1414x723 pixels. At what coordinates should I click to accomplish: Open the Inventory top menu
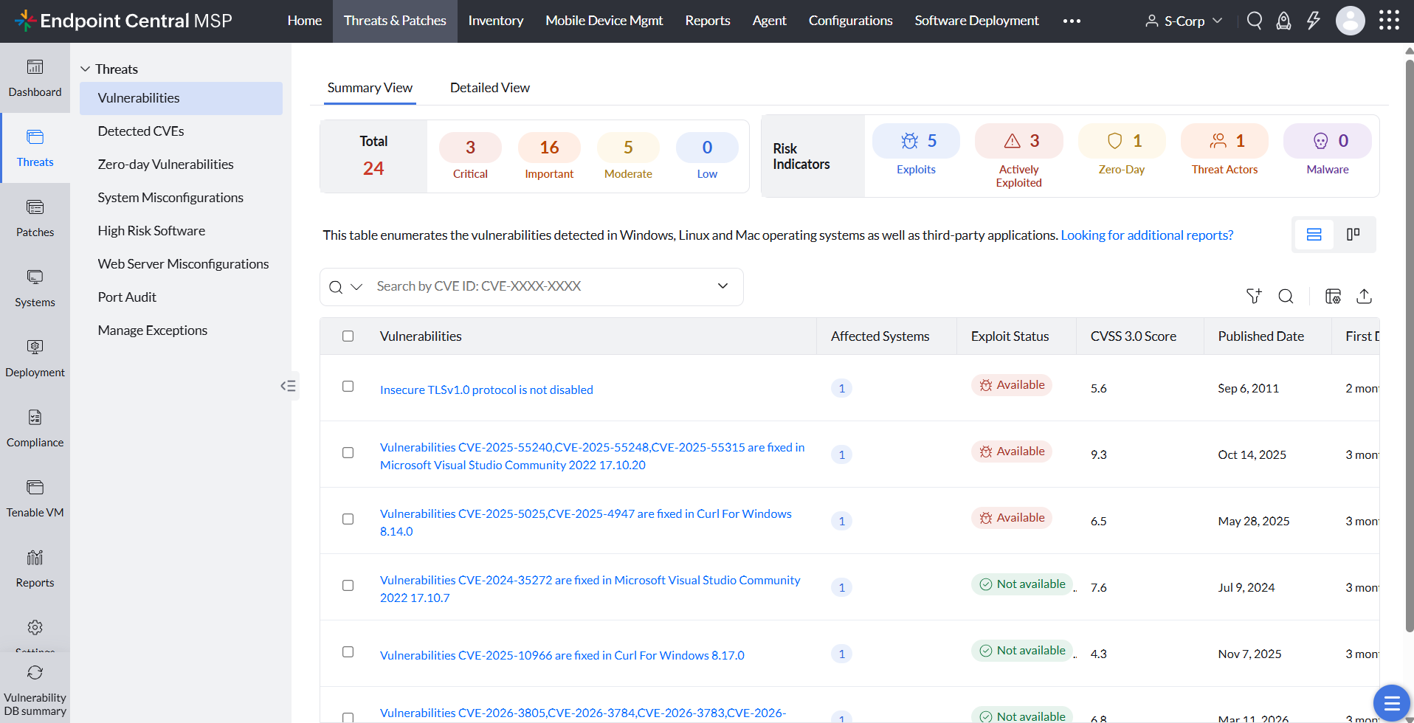(496, 21)
